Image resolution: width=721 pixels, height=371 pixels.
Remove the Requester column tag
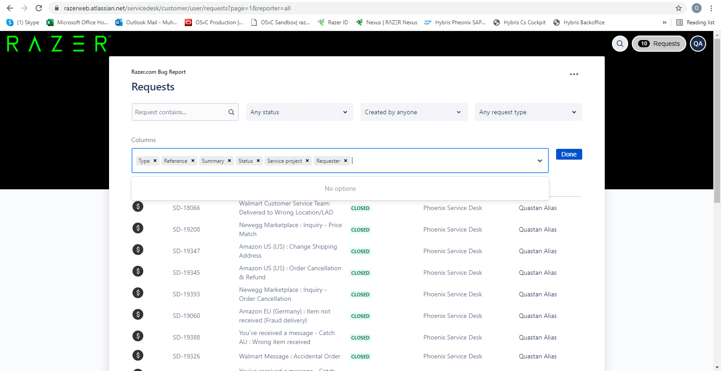point(346,161)
